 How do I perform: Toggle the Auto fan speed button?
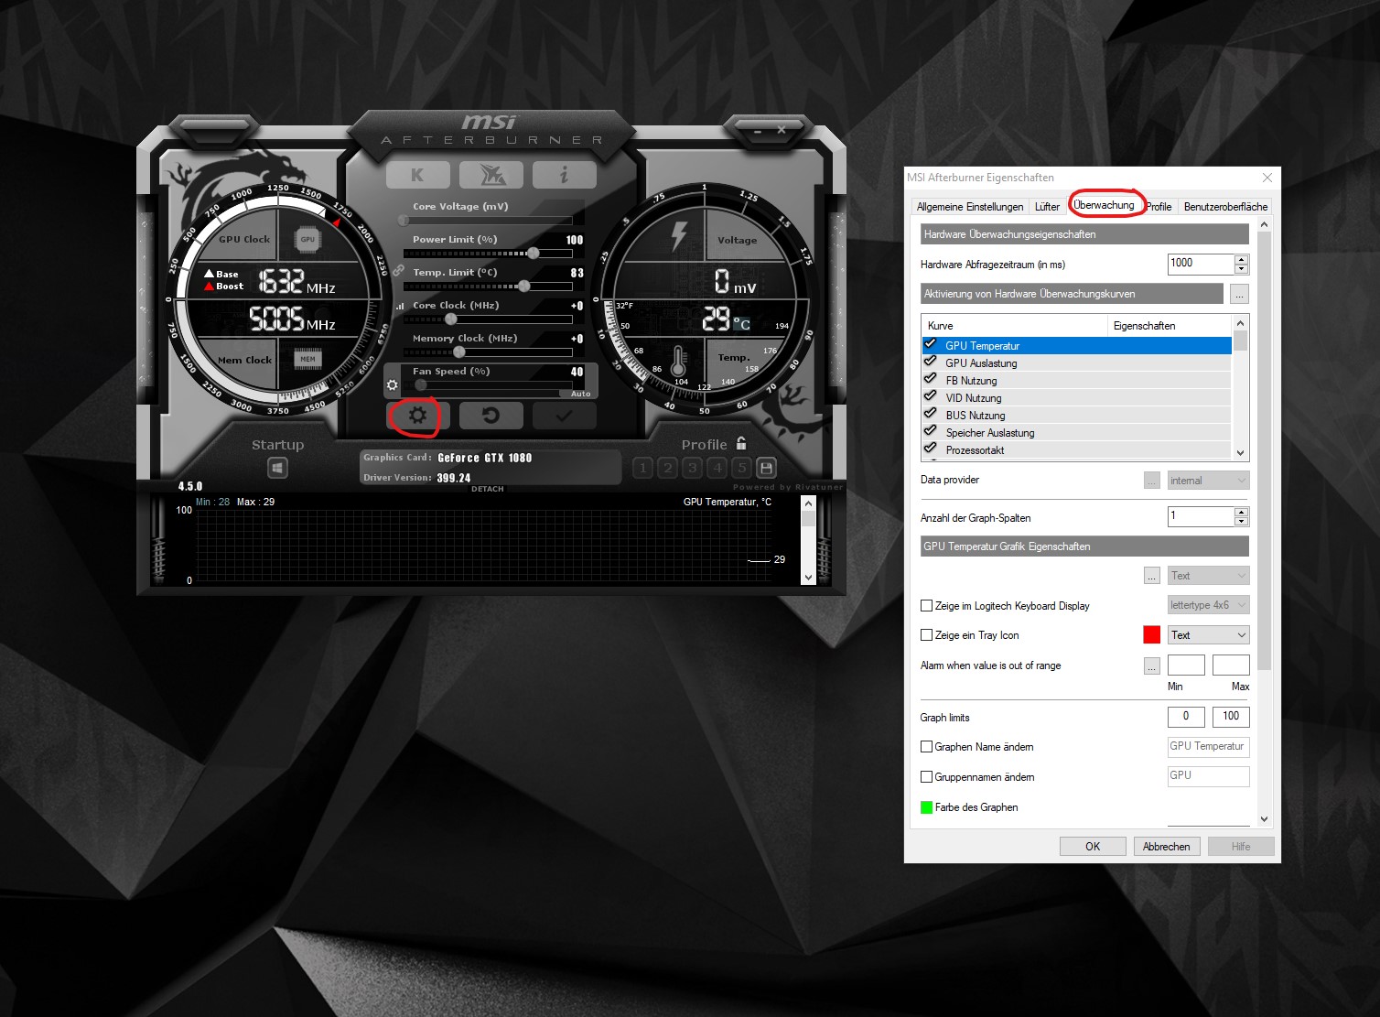click(x=580, y=394)
